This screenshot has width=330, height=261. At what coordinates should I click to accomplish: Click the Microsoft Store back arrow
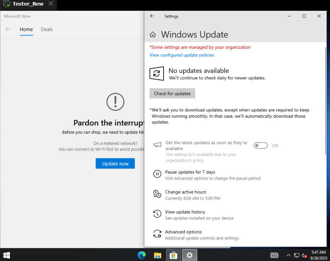(8, 29)
